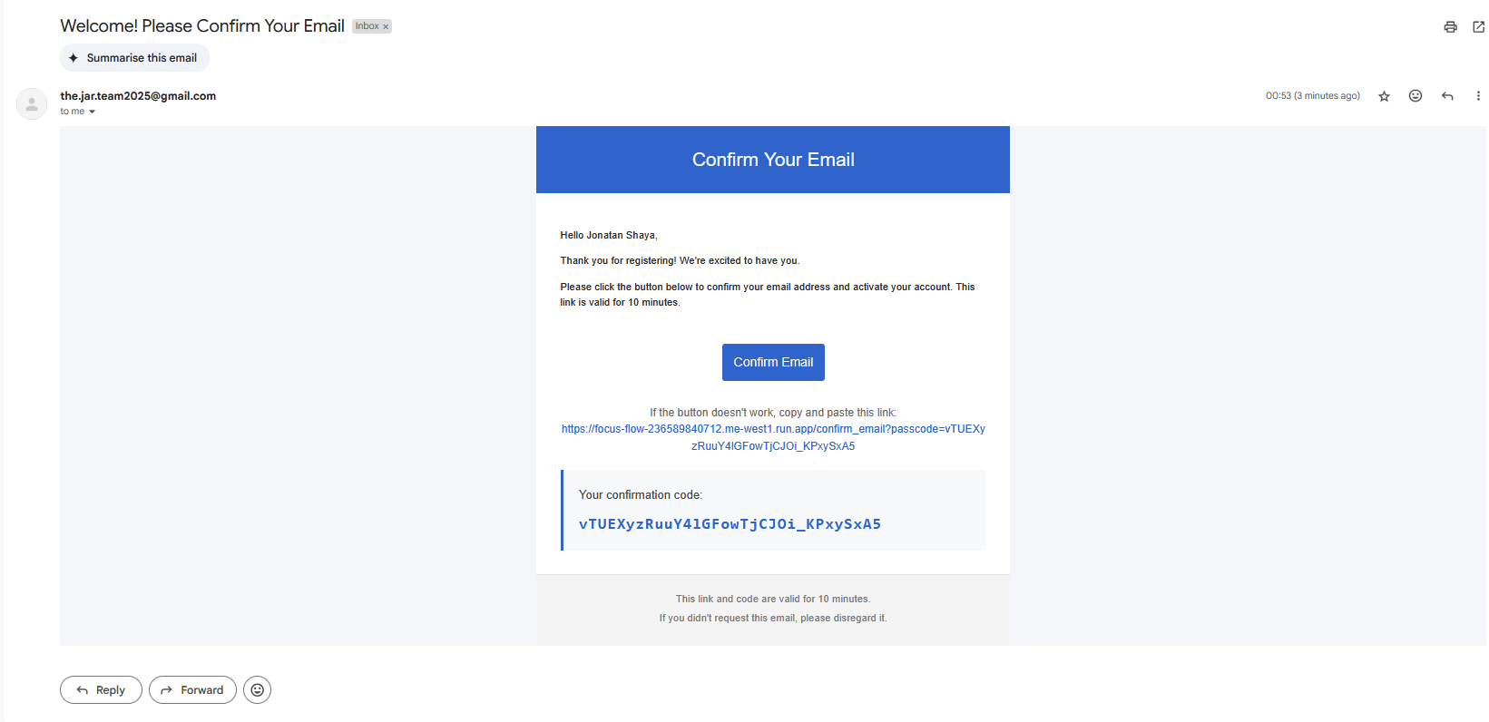The image size is (1489, 722).
Task: Open email in new window icon
Action: [1478, 27]
